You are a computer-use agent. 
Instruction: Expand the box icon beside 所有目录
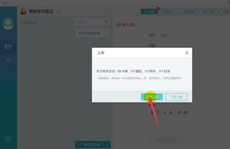pyautogui.click(x=22, y=23)
